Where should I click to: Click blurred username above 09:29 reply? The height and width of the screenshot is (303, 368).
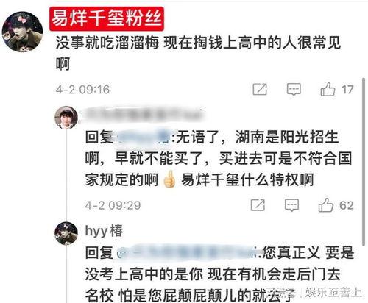point(144,114)
